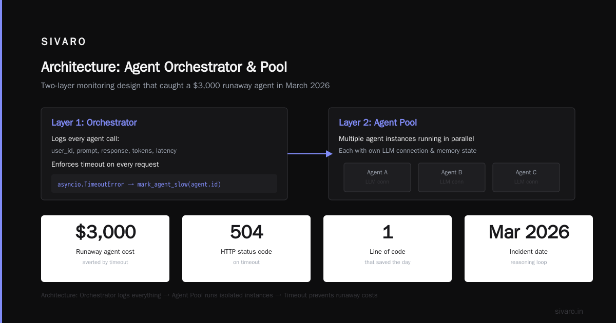
Task: Click the Enforces timeout on every request text
Action: pyautogui.click(x=105, y=165)
